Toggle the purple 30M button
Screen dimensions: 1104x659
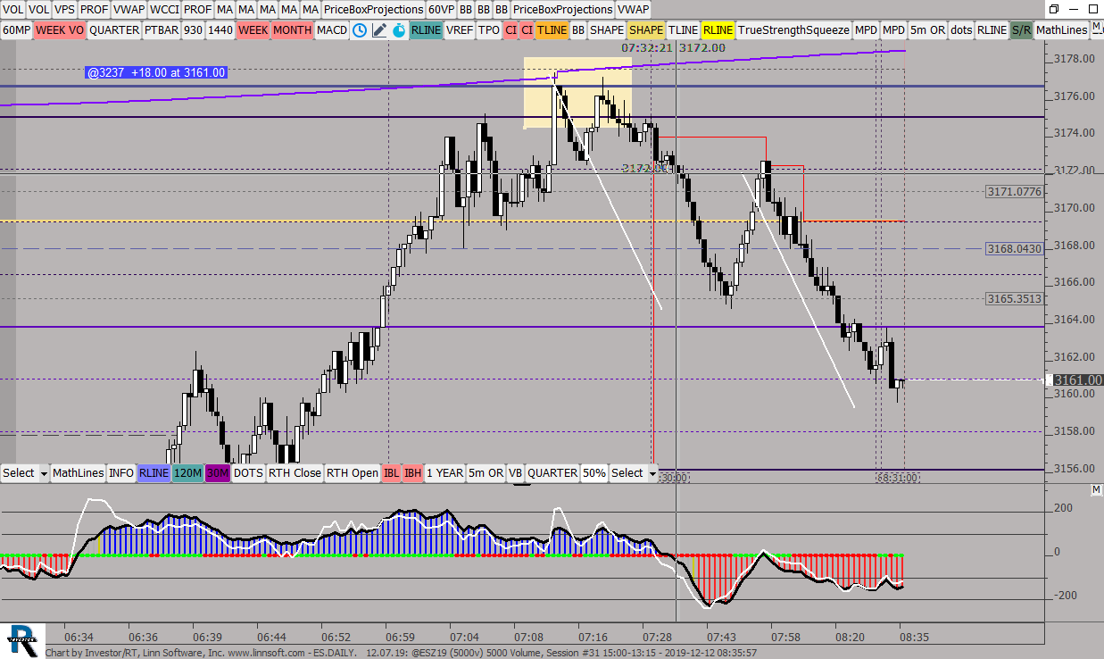point(218,472)
